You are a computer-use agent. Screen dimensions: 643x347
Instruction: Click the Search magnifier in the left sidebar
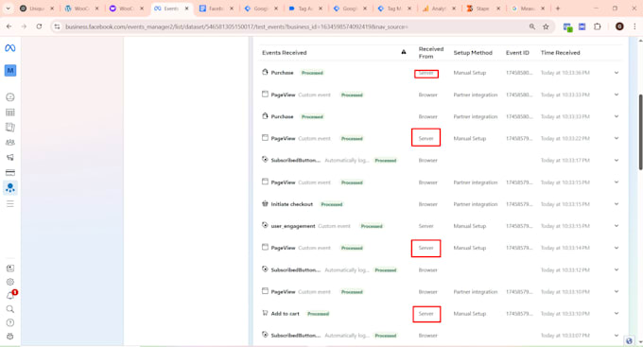10,309
